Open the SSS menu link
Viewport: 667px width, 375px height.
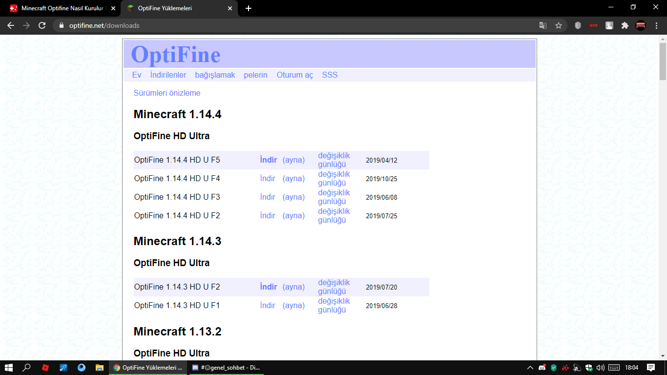click(x=330, y=75)
